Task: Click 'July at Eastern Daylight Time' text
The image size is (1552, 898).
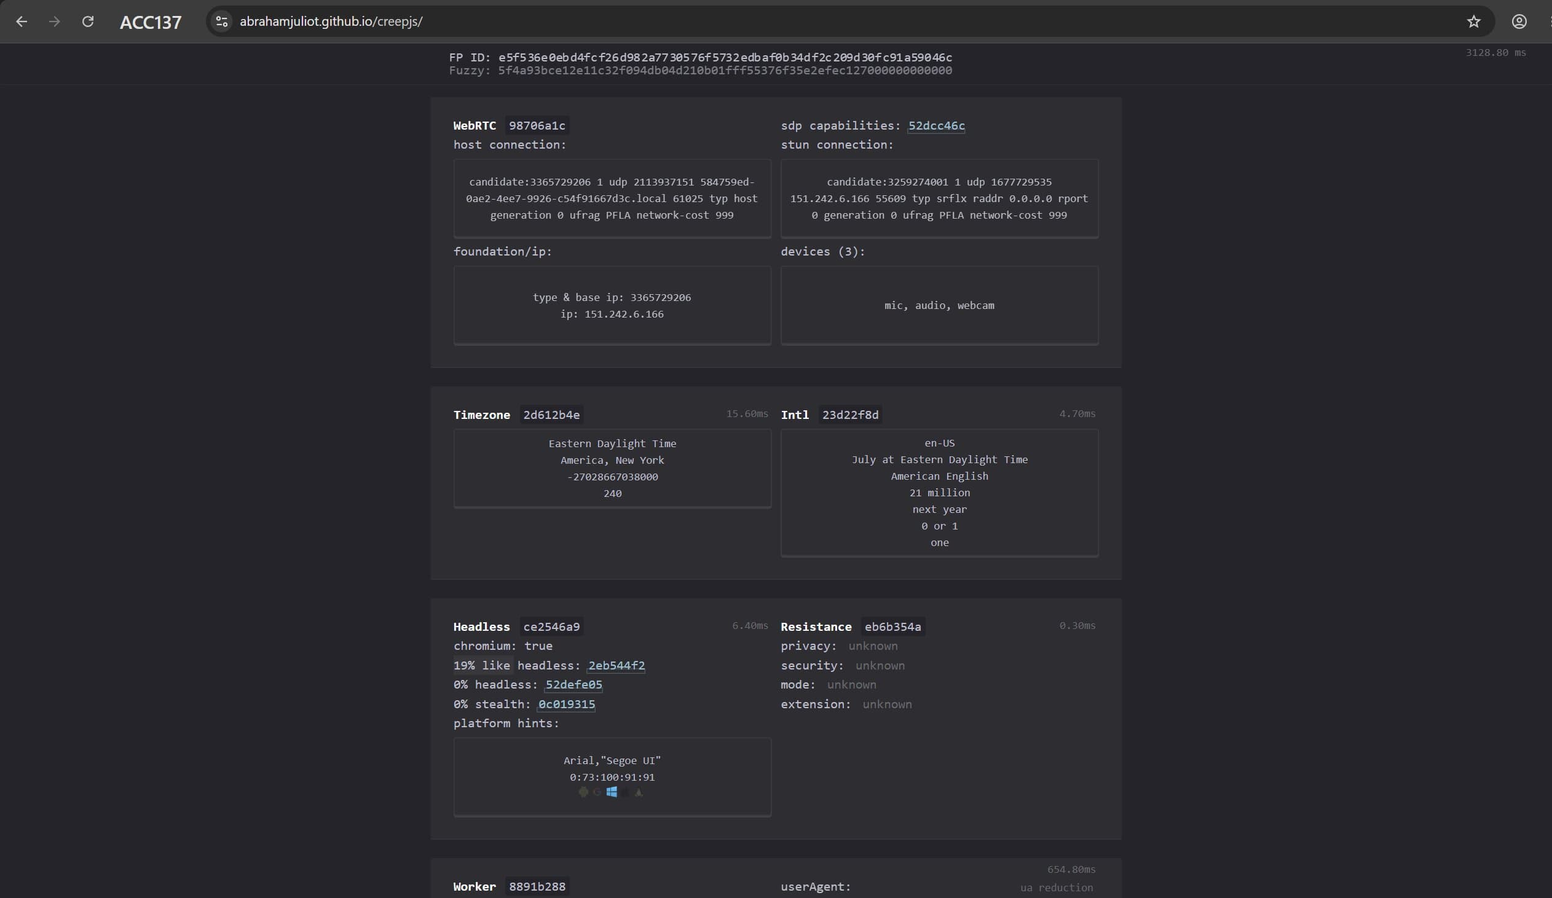Action: (x=939, y=459)
